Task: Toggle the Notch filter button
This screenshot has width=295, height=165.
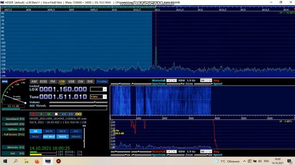Action: 63,137
